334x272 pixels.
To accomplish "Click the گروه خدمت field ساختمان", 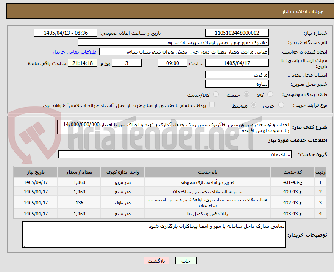I will [x=175, y=154].
